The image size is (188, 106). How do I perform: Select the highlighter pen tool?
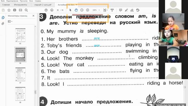126,10
